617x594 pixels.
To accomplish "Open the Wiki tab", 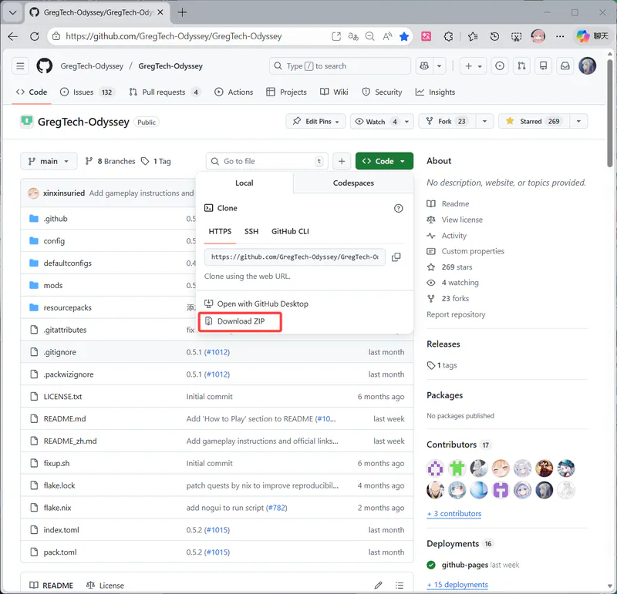I will click(334, 92).
